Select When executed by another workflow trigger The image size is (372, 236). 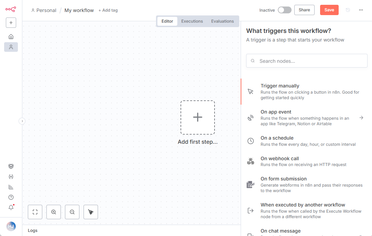pos(307,211)
